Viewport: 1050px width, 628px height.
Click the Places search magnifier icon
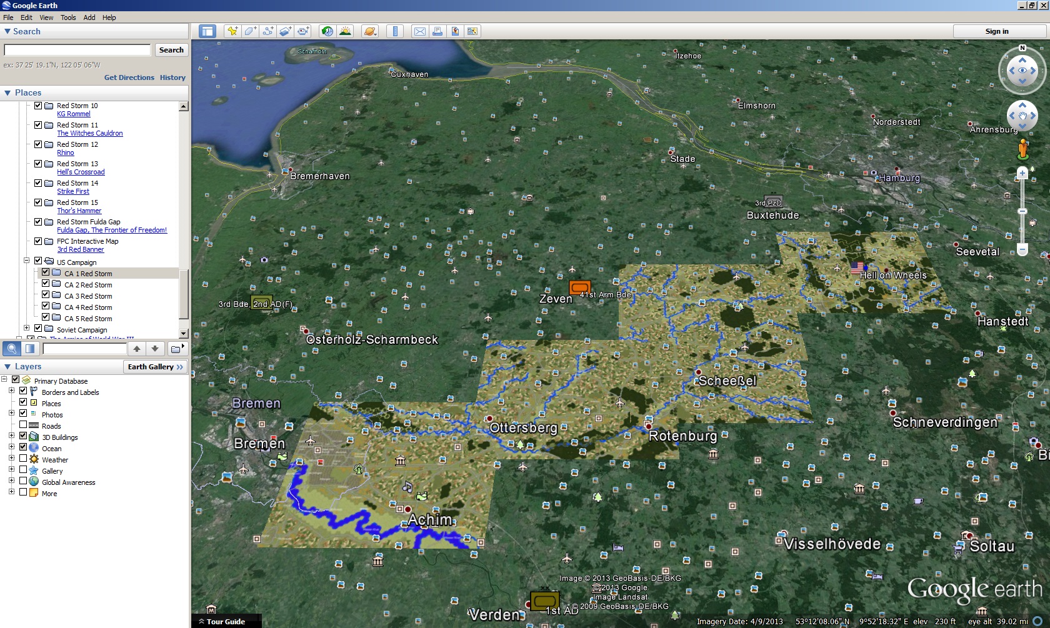pos(12,349)
